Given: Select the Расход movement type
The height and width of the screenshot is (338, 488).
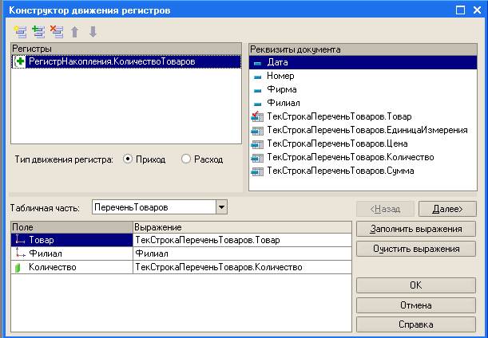Looking at the screenshot, I should click(186, 159).
